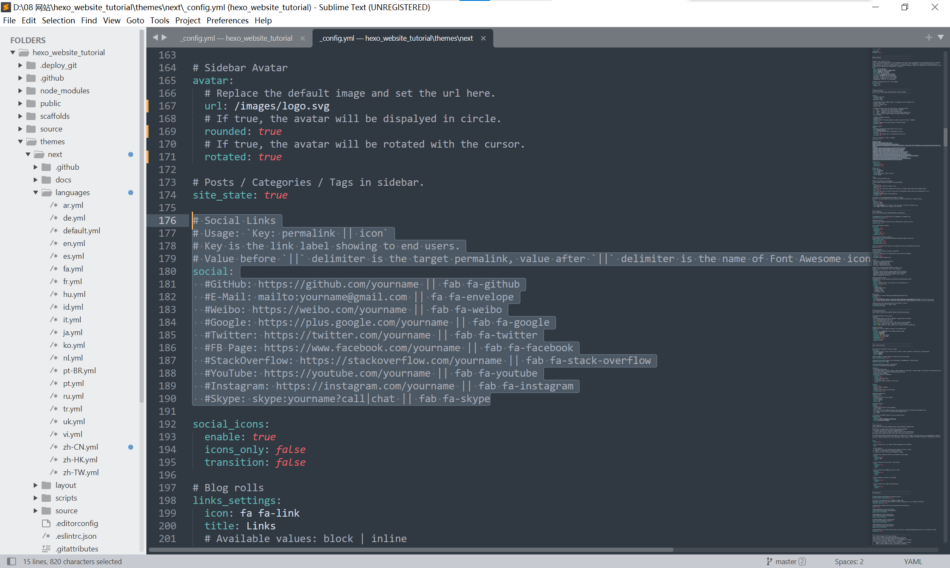Open the .editorconfig file
The height and width of the screenshot is (568, 950).
coord(76,523)
